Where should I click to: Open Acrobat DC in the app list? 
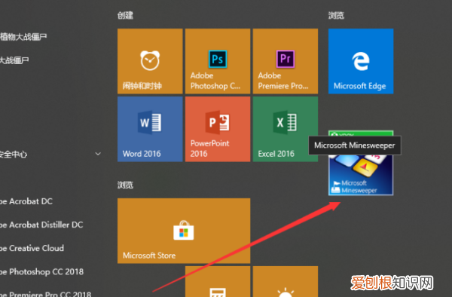26,201
